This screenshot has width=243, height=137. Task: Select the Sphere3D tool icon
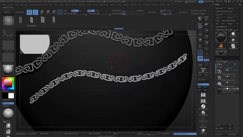[233, 34]
